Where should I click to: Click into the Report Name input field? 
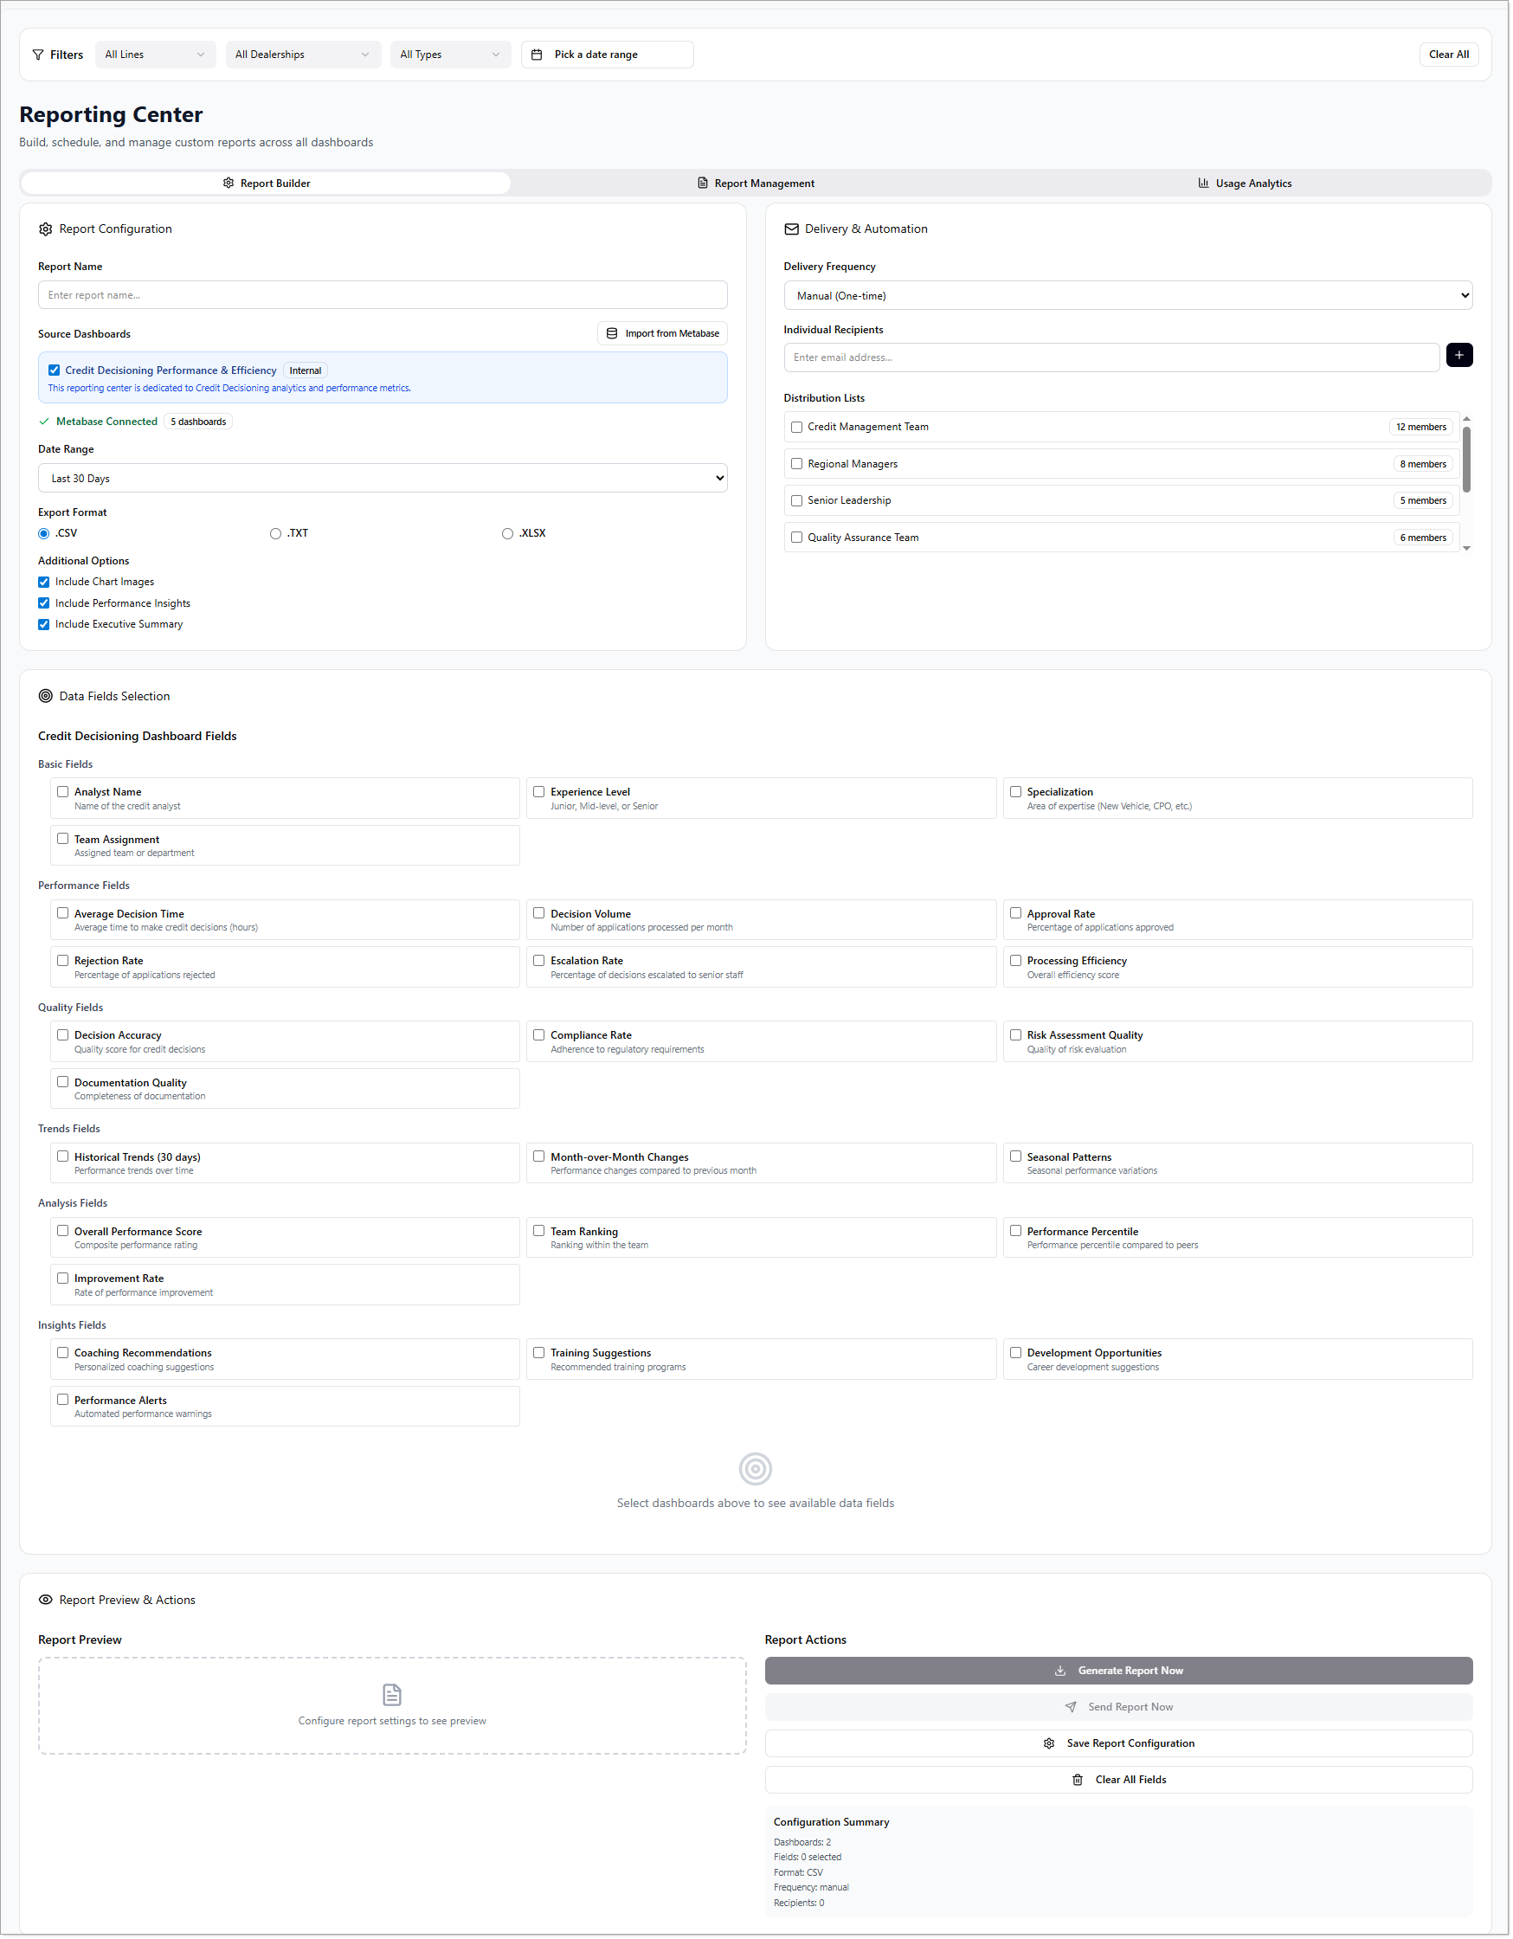coord(383,296)
